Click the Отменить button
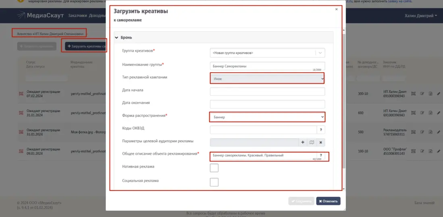The height and width of the screenshot is (217, 443). pos(328,201)
